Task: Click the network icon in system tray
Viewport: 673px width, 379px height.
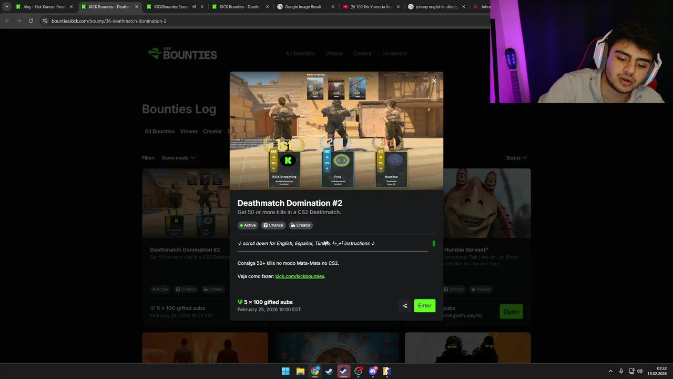Action: click(x=631, y=371)
